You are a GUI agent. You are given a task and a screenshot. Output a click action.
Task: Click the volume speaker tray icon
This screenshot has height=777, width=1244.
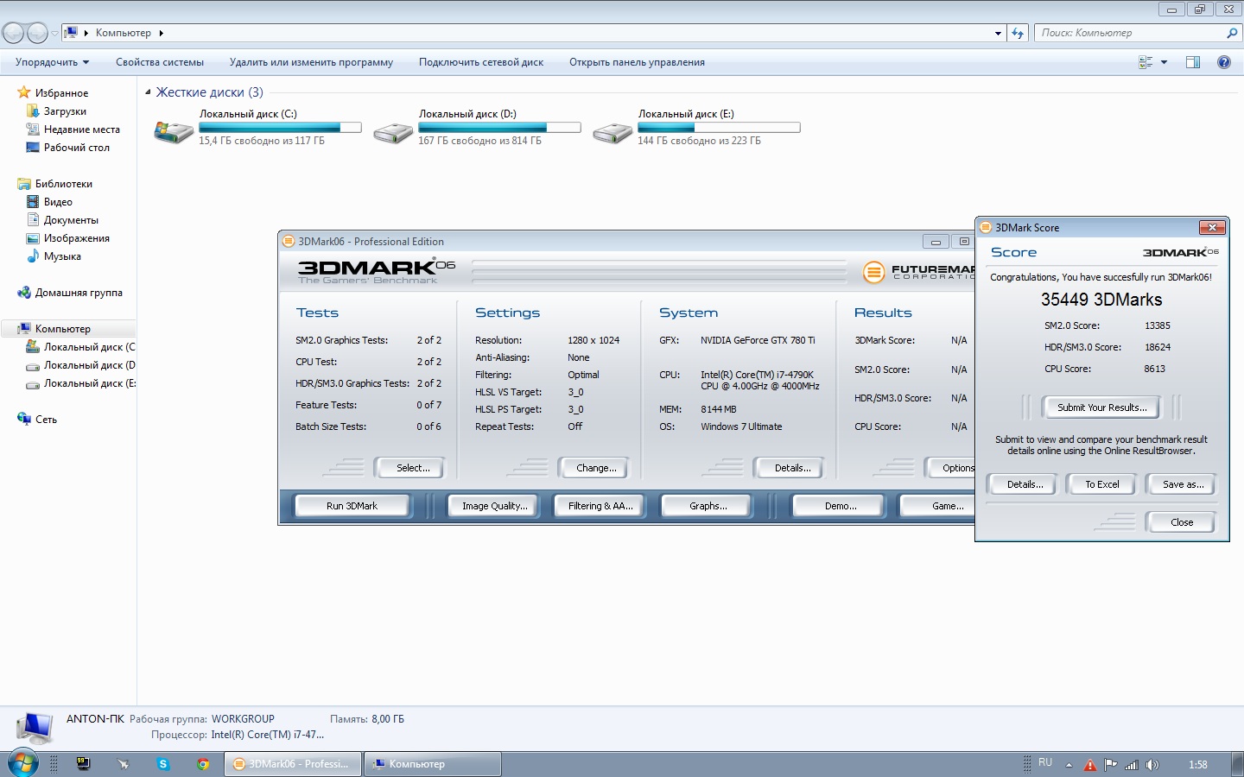coord(1152,765)
